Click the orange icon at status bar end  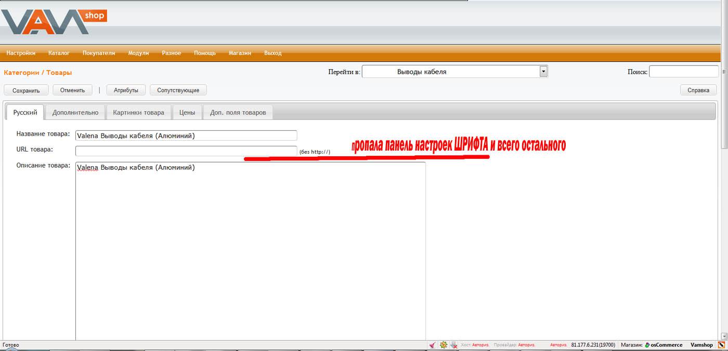pos(721,345)
